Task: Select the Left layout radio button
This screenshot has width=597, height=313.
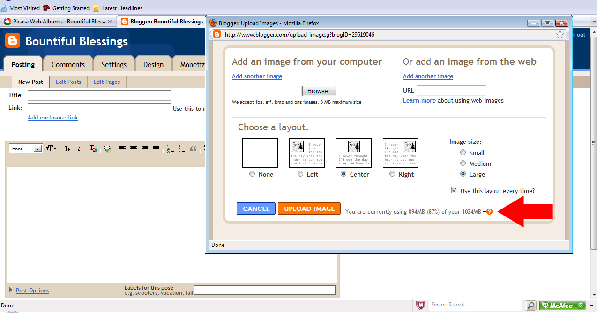Action: tap(300, 174)
